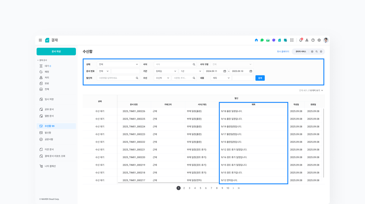Open calendar picker for start date 2024.09.11
The image size is (365, 204).
[225, 71]
